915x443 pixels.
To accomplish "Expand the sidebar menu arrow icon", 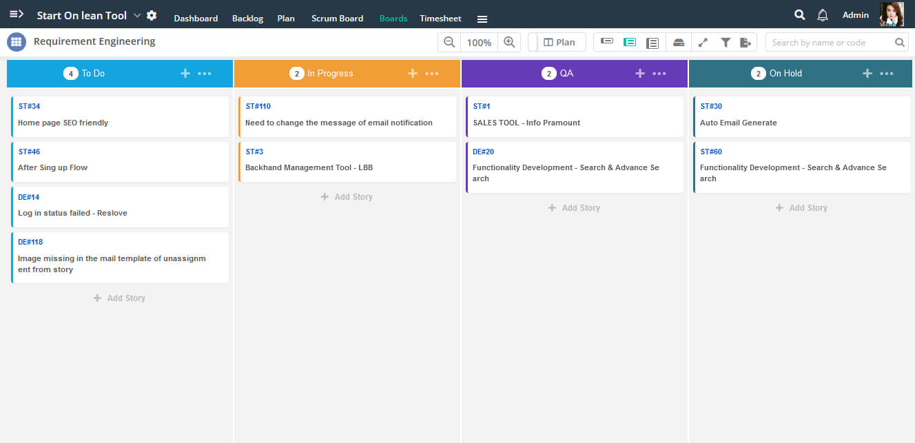I will click(x=17, y=14).
